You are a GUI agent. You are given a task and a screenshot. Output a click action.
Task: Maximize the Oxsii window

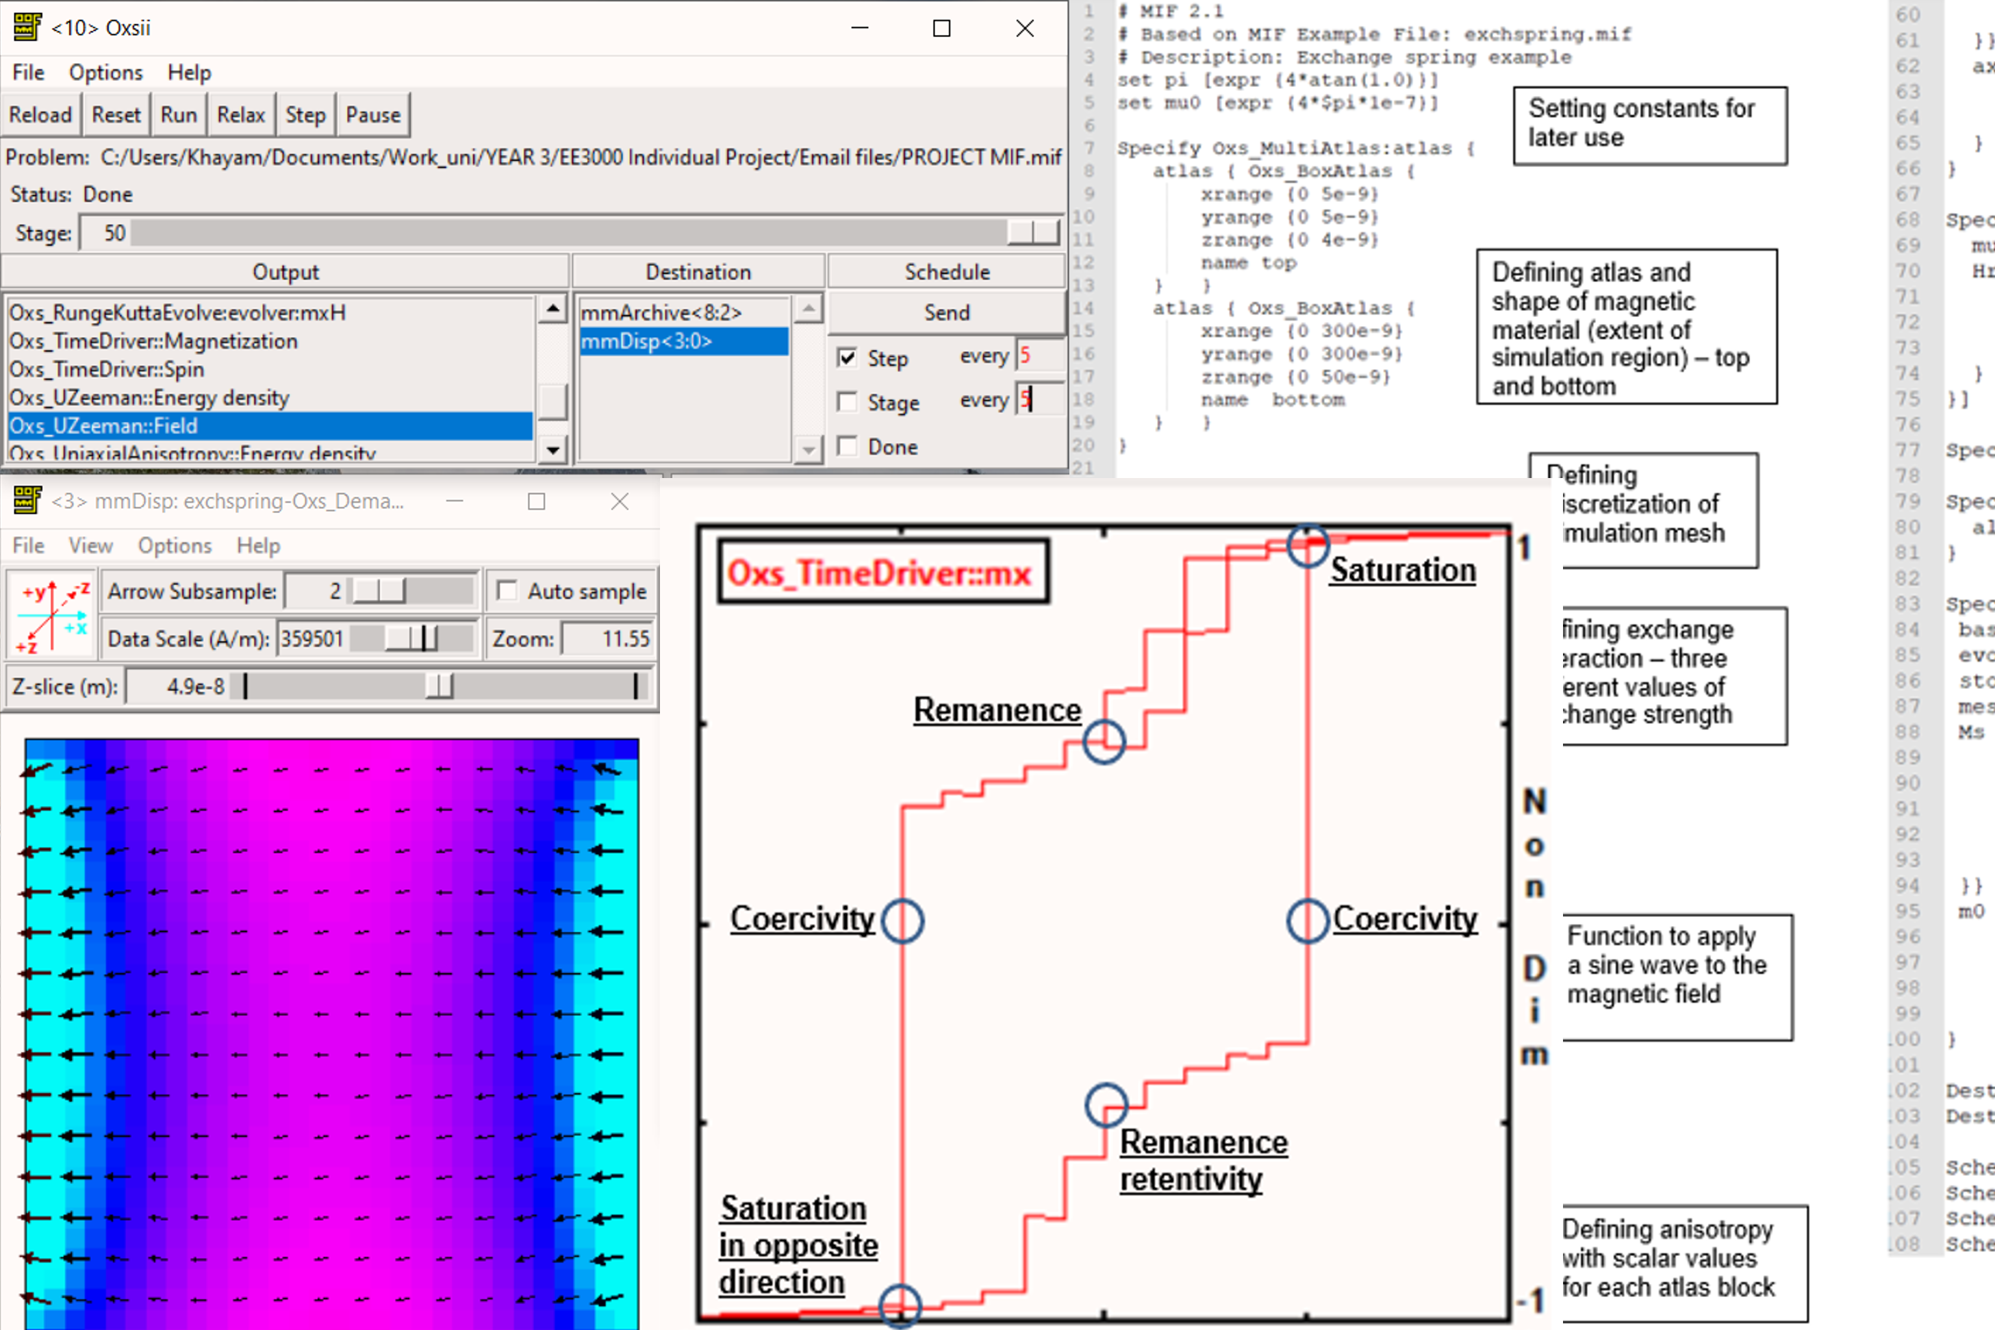[x=941, y=28]
